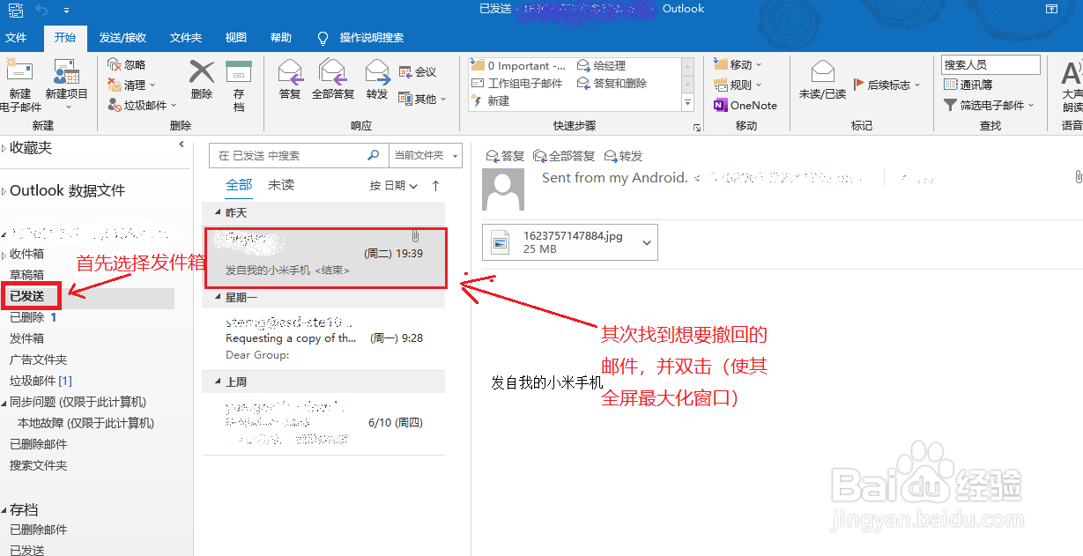The height and width of the screenshot is (556, 1083).
Task: Select quick step 给经理
Action: 602,65
